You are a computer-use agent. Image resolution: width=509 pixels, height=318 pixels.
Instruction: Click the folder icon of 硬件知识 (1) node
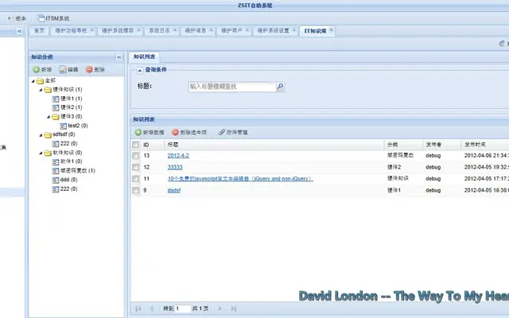(48, 90)
